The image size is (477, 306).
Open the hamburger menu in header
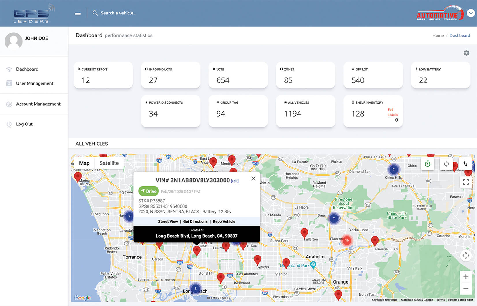(78, 13)
